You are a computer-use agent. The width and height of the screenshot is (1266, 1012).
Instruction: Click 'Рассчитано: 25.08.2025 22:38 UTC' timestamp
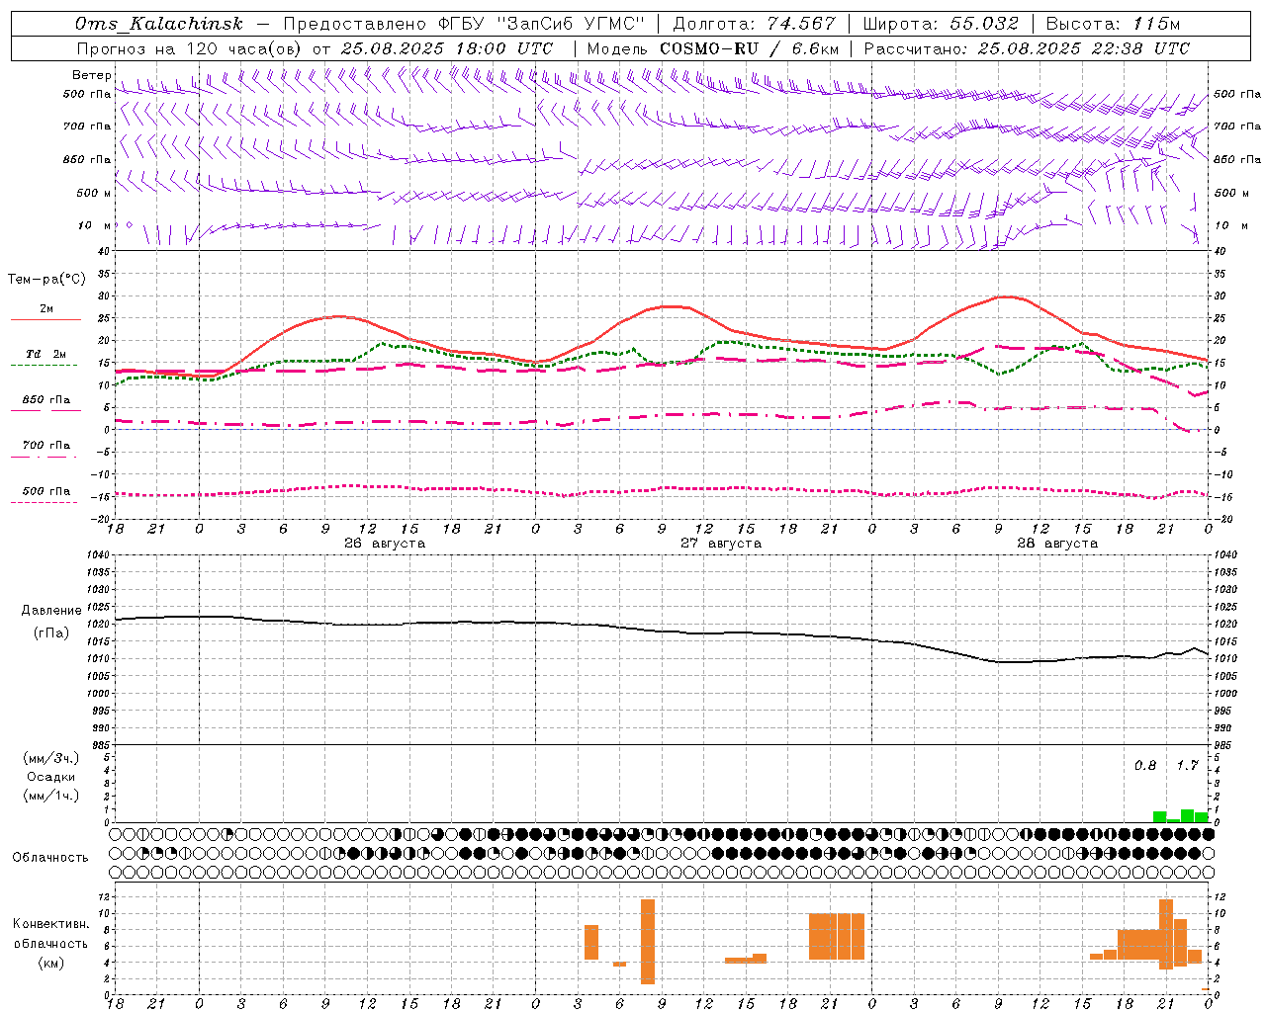click(1027, 48)
